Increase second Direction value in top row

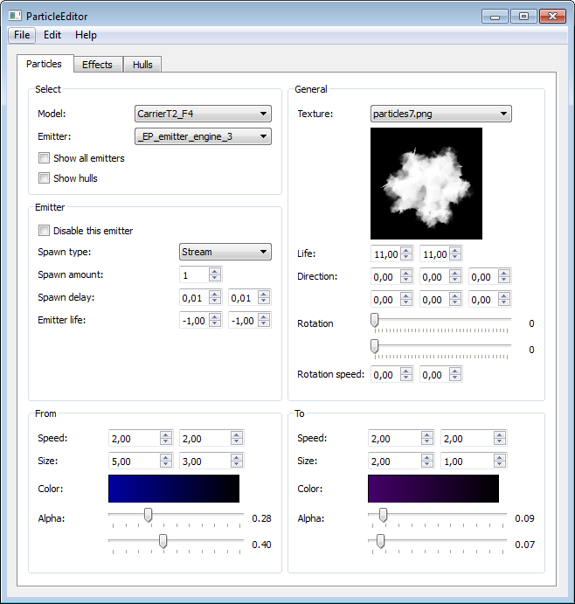pyautogui.click(x=455, y=273)
